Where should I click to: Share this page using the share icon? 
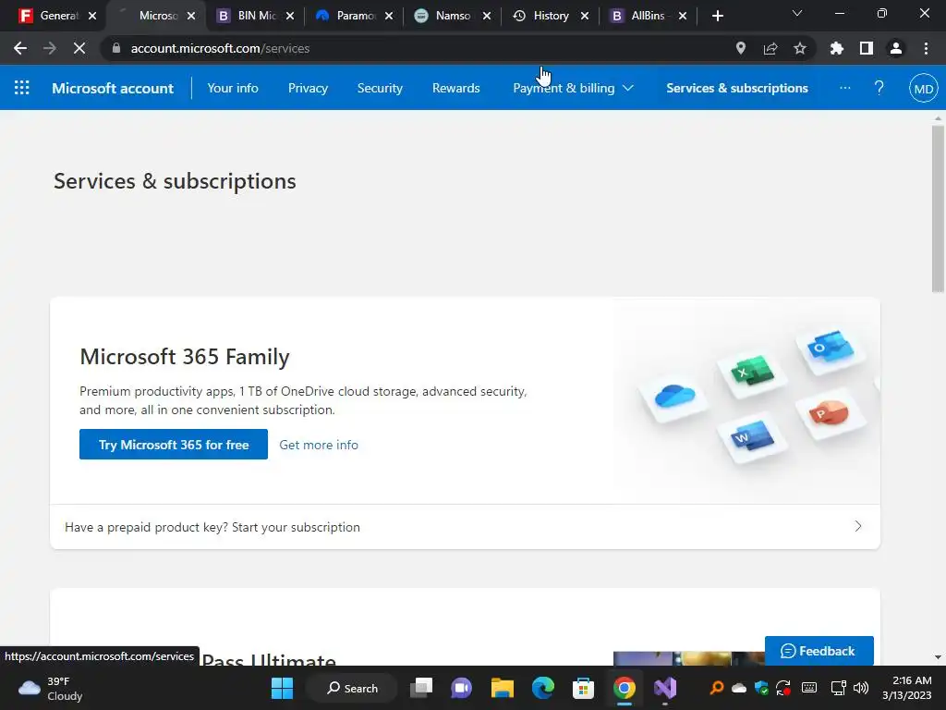tap(770, 48)
